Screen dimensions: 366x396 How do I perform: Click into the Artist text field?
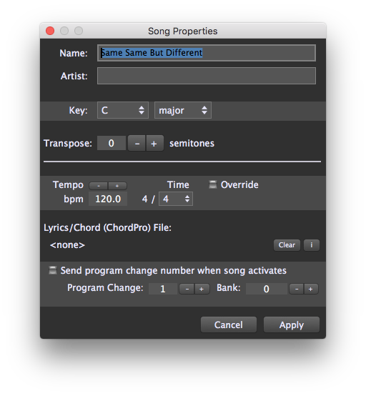(207, 76)
